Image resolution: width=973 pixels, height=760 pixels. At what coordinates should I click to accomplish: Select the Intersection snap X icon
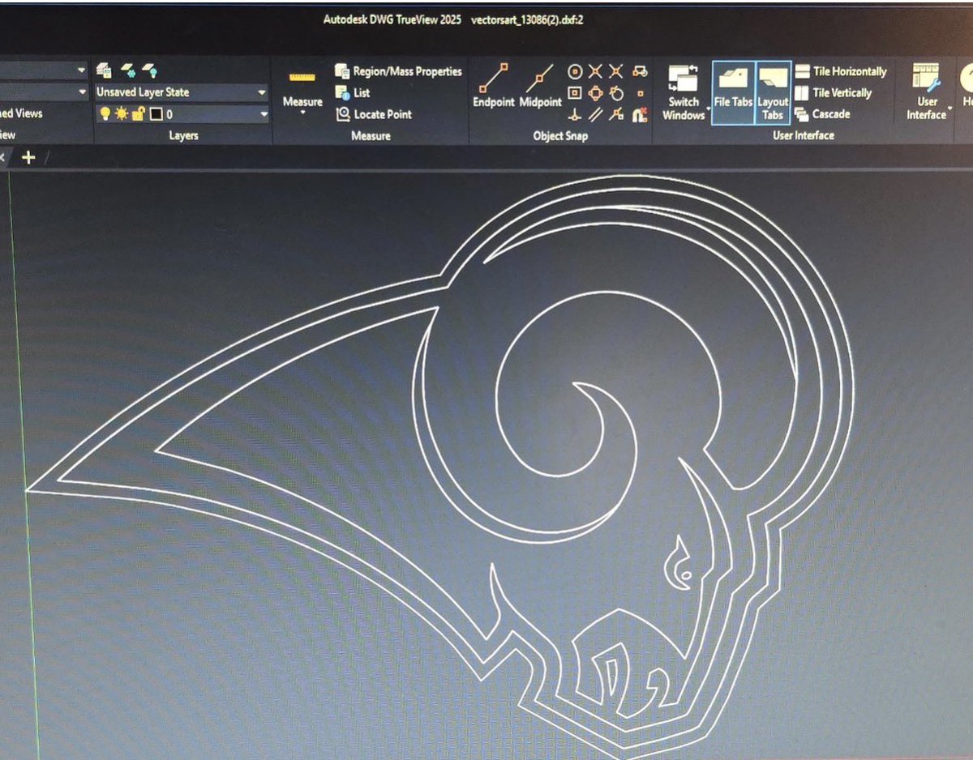pos(596,71)
